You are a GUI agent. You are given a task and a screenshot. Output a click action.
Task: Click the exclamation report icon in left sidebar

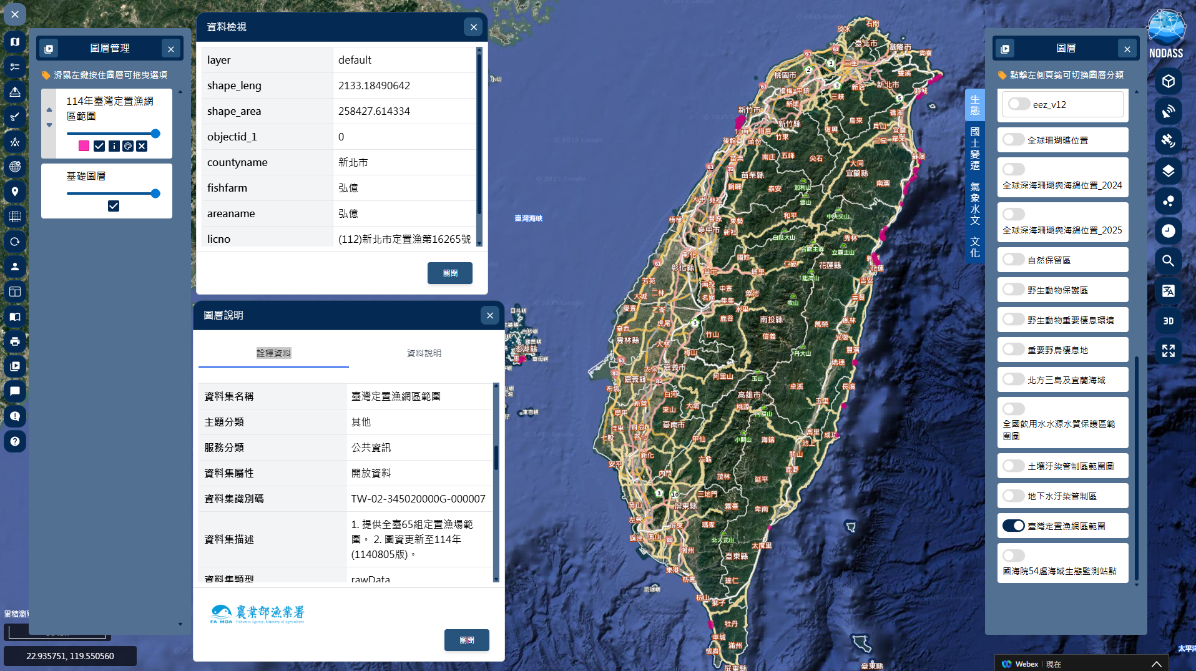(x=15, y=416)
